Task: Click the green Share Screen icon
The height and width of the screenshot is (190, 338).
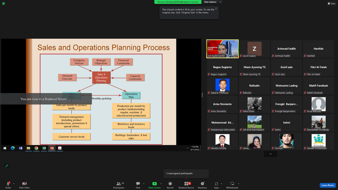Action: [x=154, y=184]
